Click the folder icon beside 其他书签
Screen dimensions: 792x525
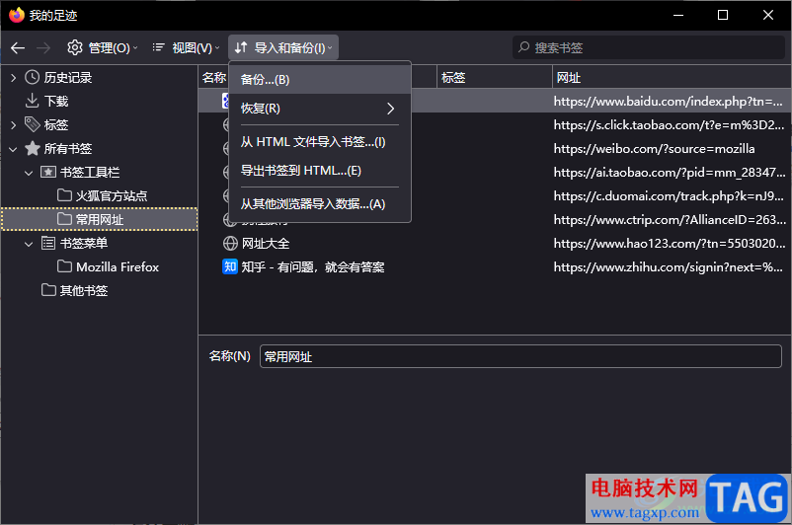48,290
